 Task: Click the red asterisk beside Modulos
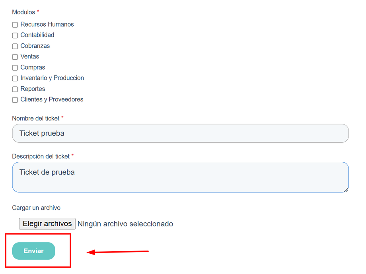tap(38, 12)
